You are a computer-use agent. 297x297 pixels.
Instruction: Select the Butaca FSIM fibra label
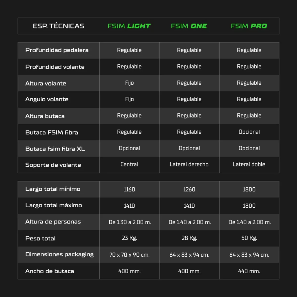52,132
